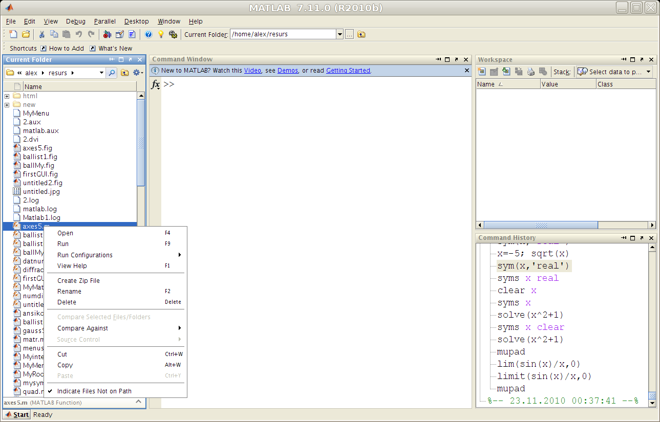Select solve(x^2+1) after syms x clear
Viewport: 660px width, 422px height.
coord(530,339)
